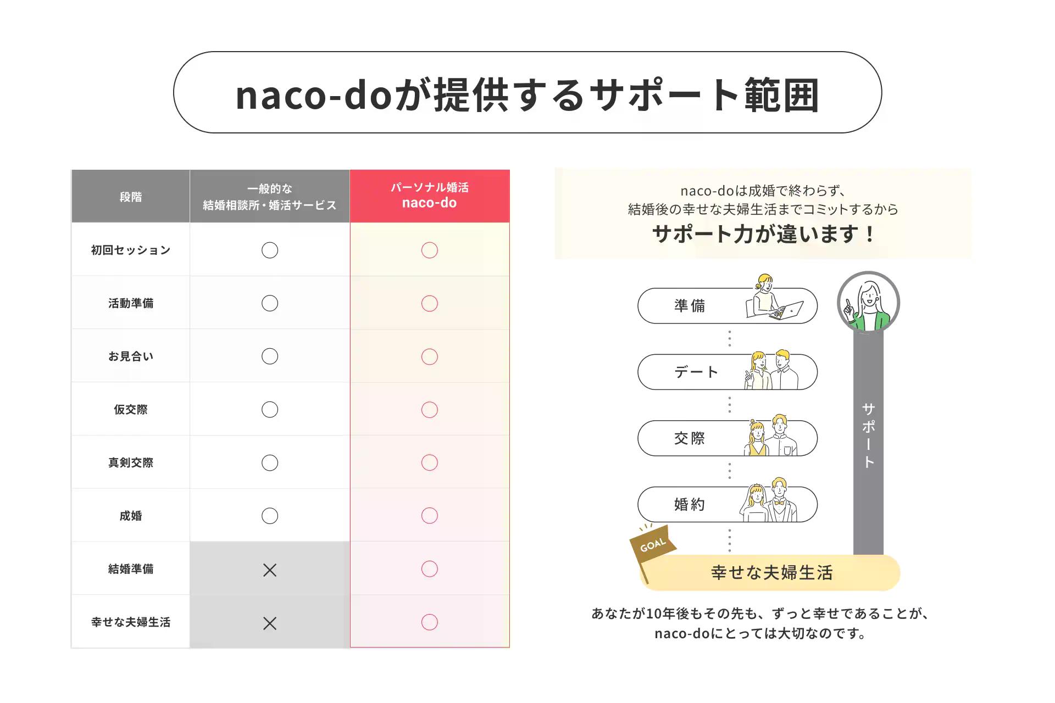Click the X mark in 幸せな夫婦生活 row
The image size is (1055, 703).
click(x=270, y=623)
